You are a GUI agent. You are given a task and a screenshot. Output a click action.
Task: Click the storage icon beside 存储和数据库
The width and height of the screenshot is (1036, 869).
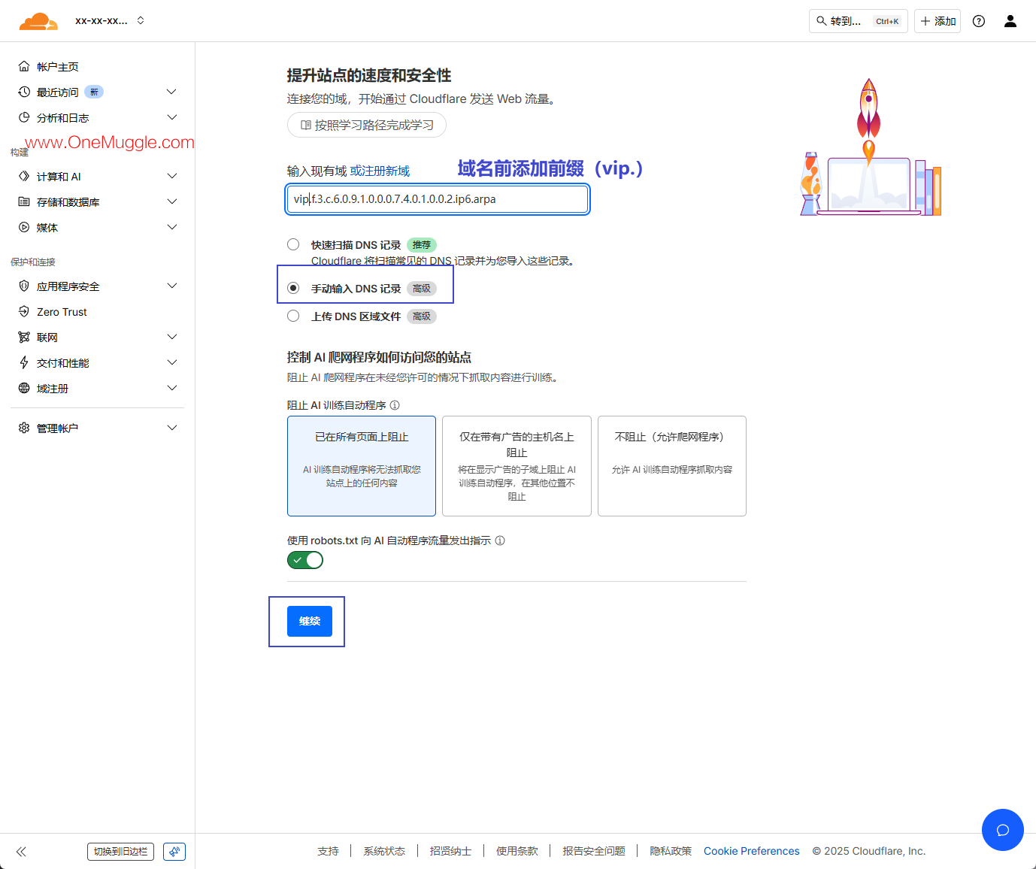coord(24,201)
